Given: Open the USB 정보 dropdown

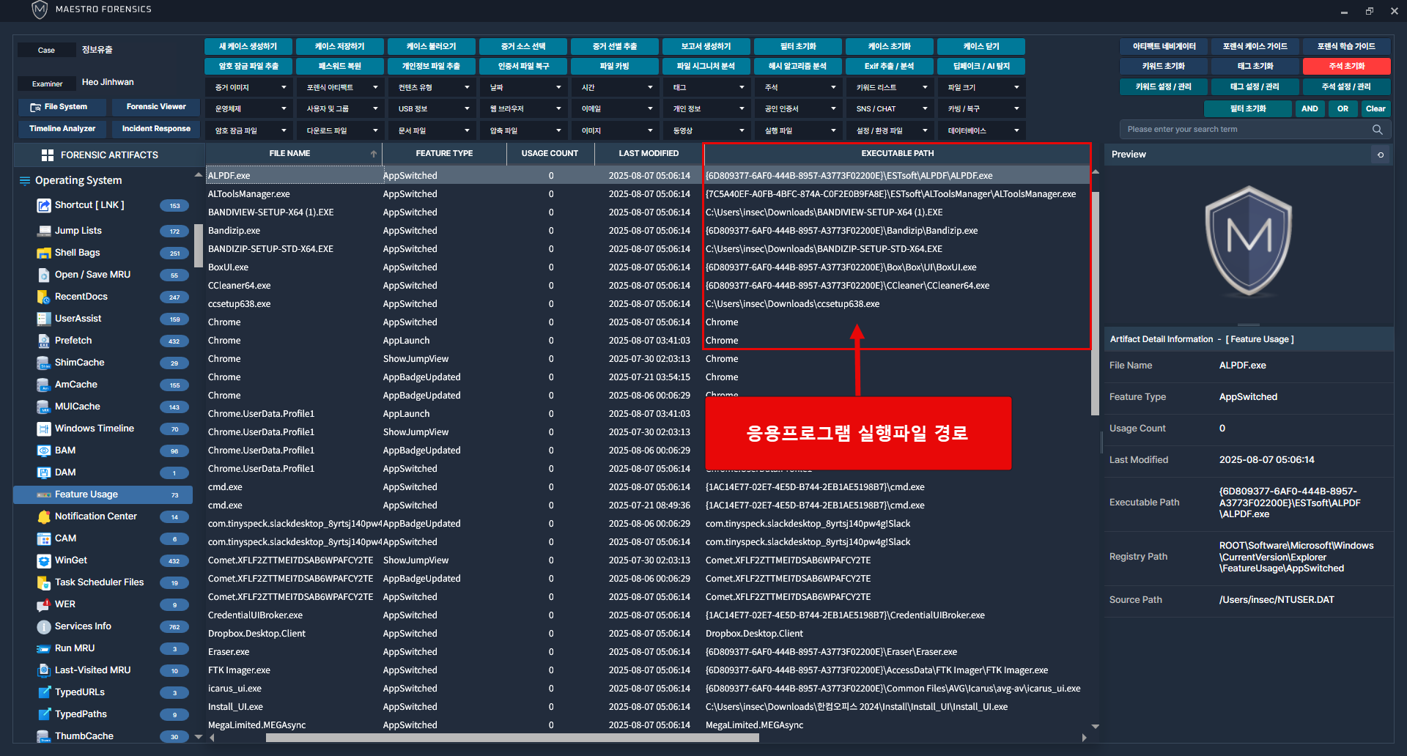Looking at the screenshot, I should click(x=432, y=108).
